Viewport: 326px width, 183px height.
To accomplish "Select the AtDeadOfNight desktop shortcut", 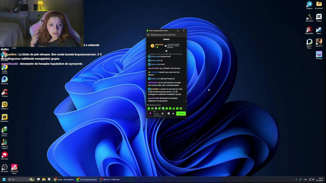I will tap(309, 30).
